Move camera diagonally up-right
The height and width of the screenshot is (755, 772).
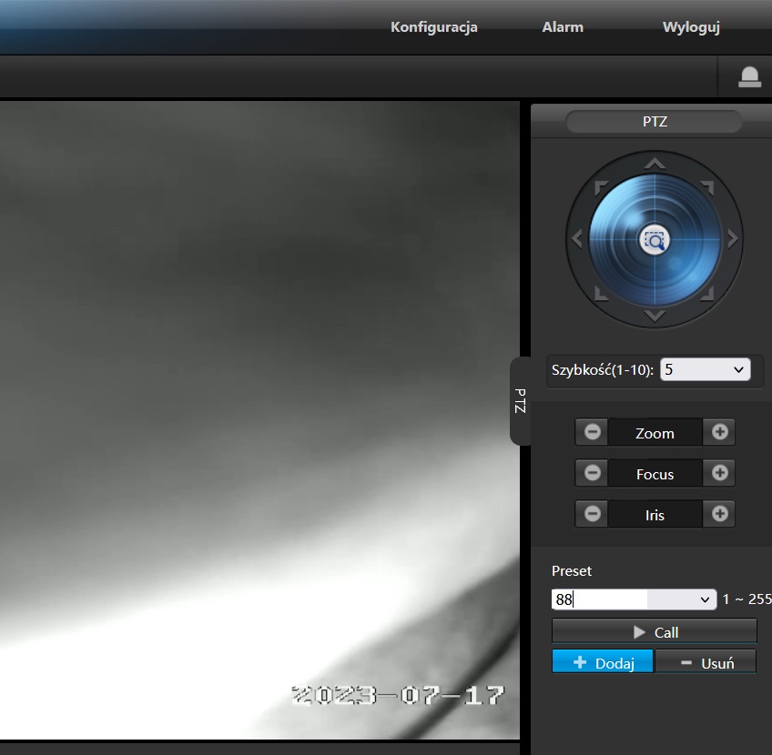[x=707, y=187]
